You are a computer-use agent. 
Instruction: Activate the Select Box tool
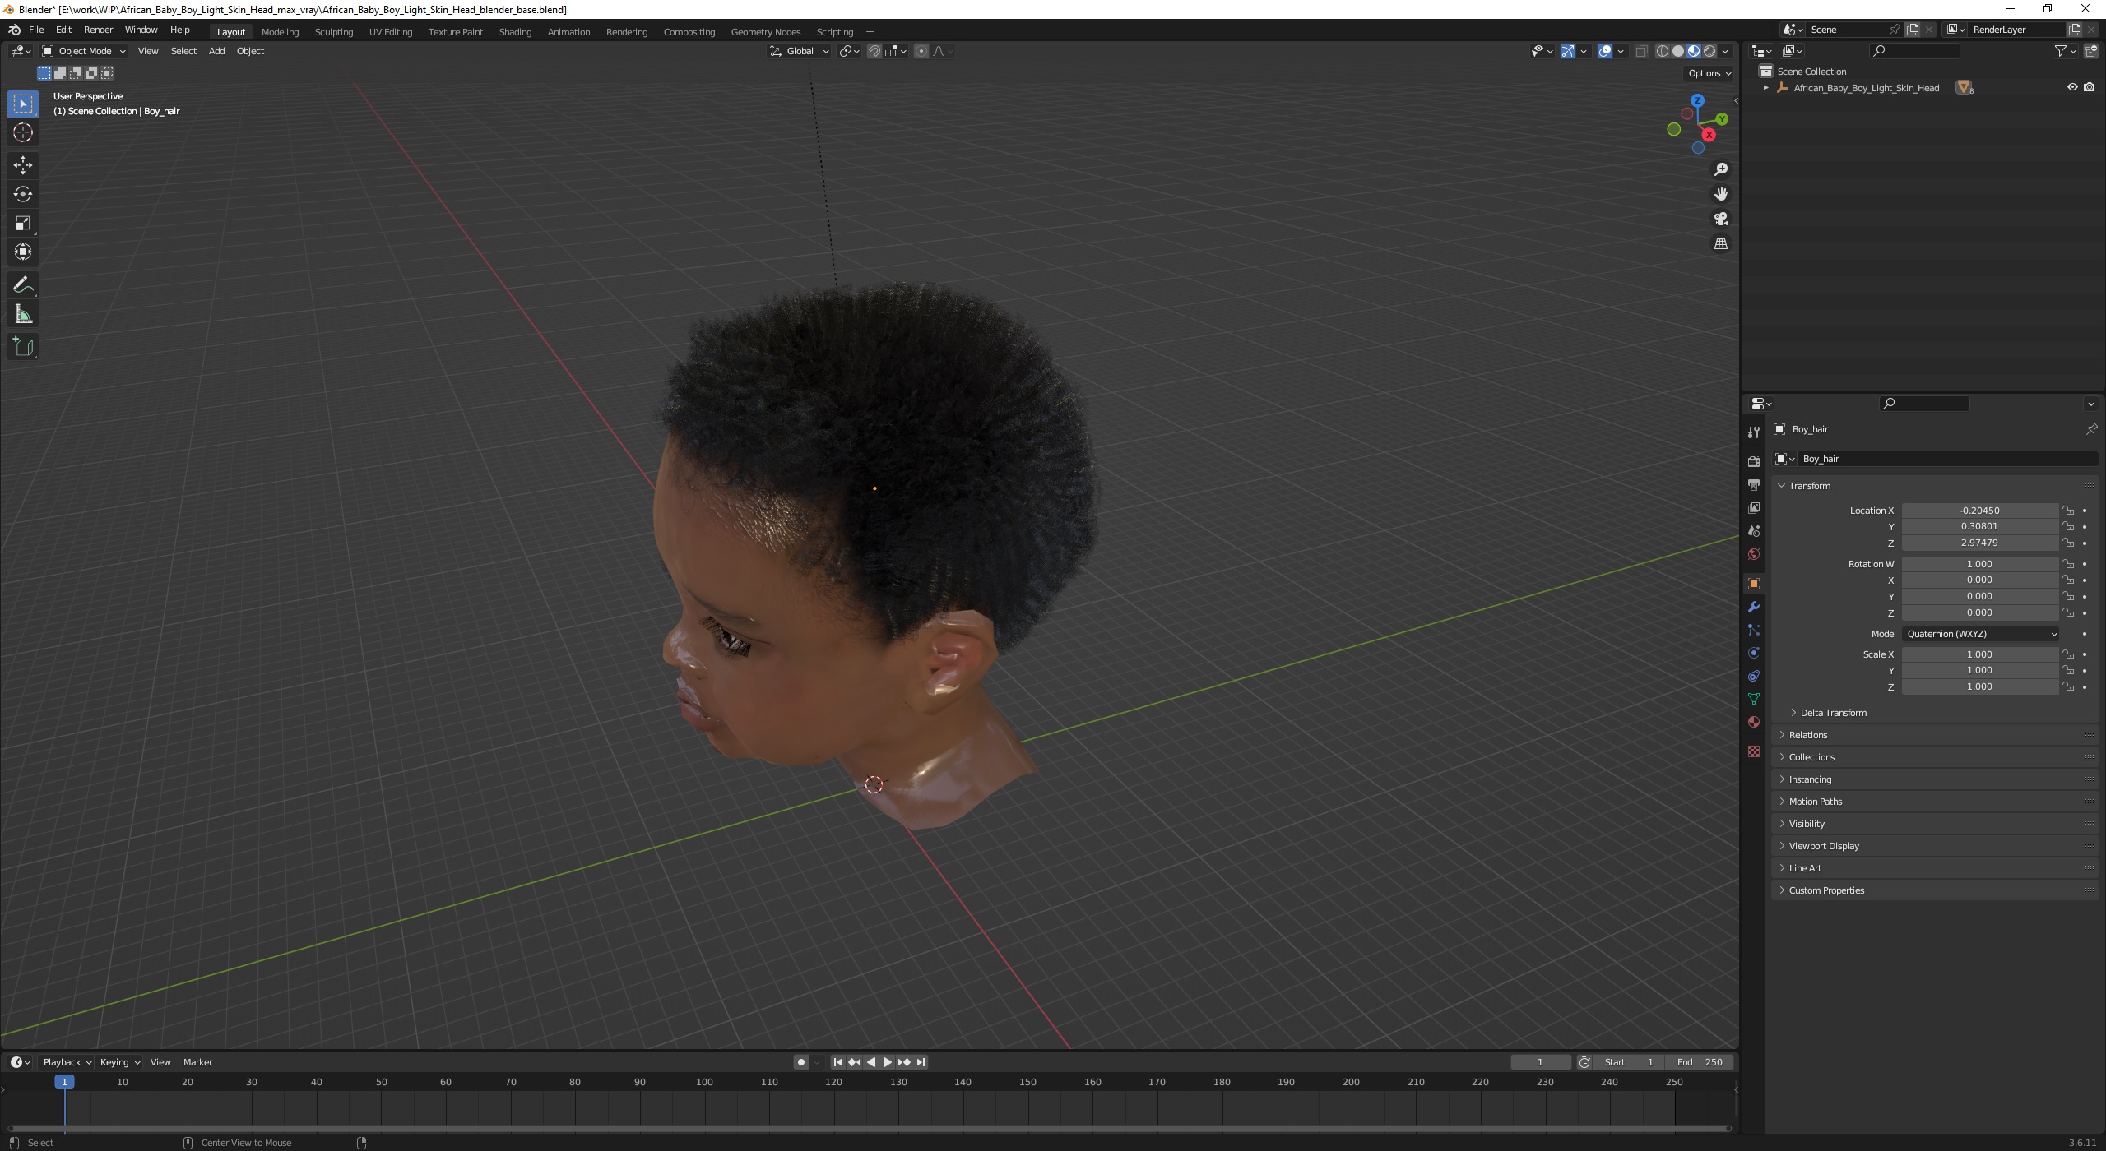[x=23, y=104]
